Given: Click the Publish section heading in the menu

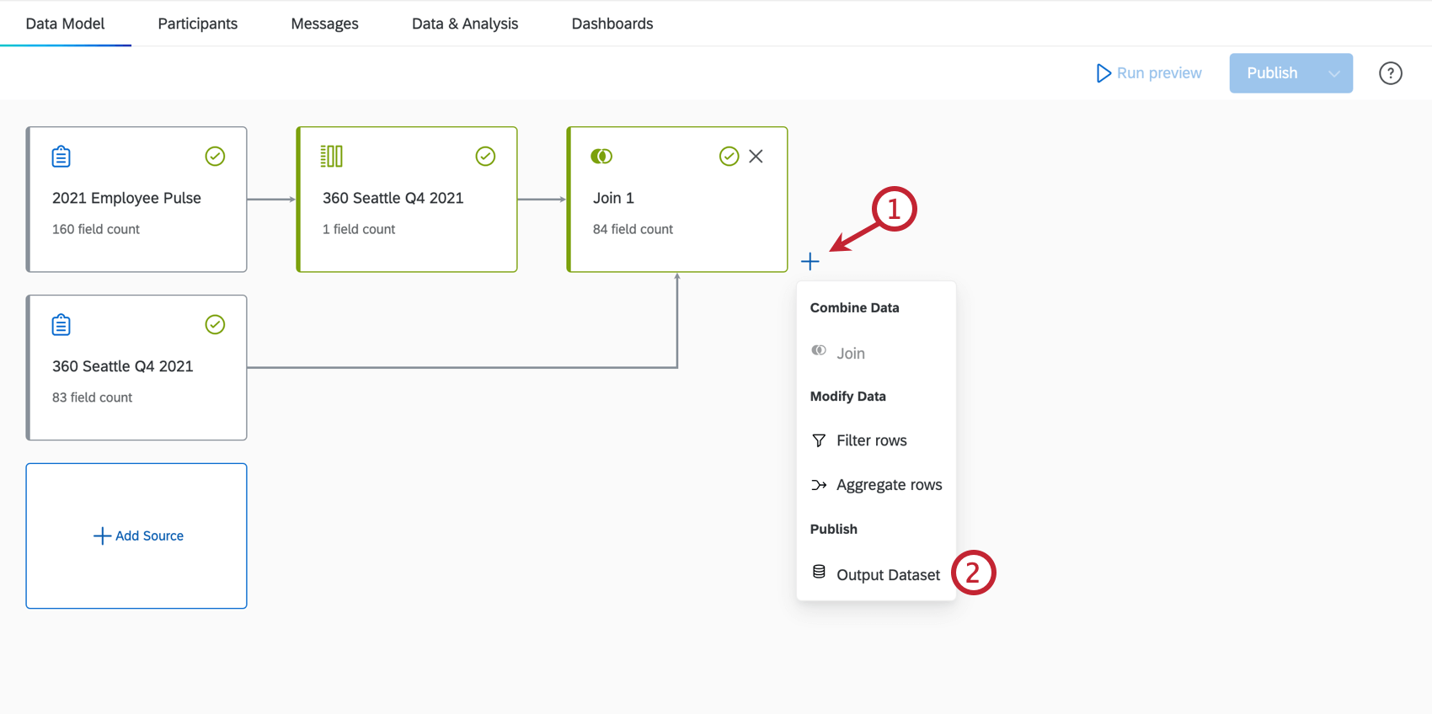Looking at the screenshot, I should 834,529.
